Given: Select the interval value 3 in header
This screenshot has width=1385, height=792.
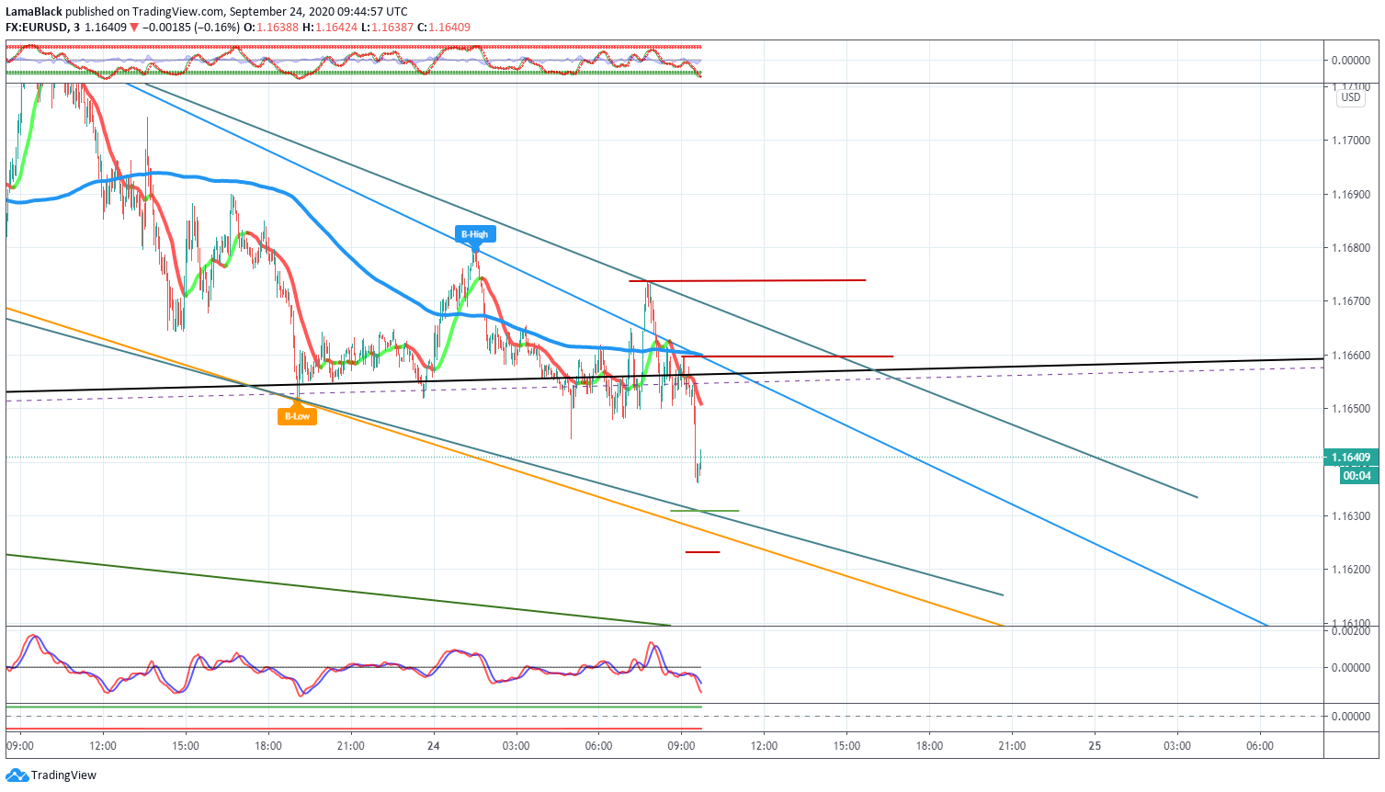Looking at the screenshot, I should 76,28.
